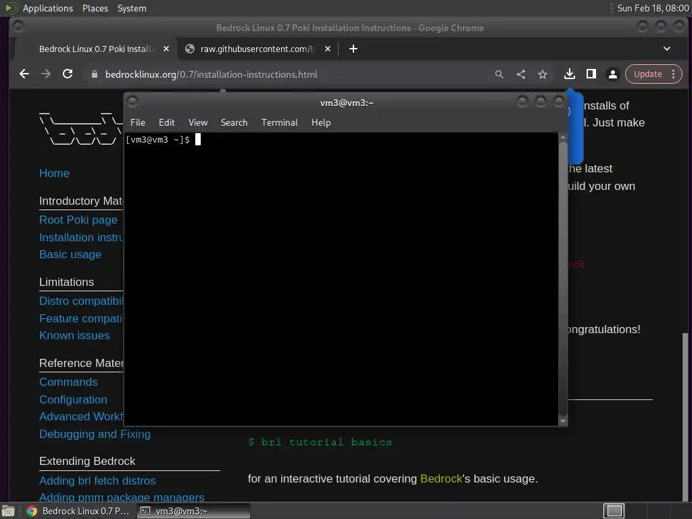
Task: Open Adding pmm package managers link
Action: click(x=122, y=497)
